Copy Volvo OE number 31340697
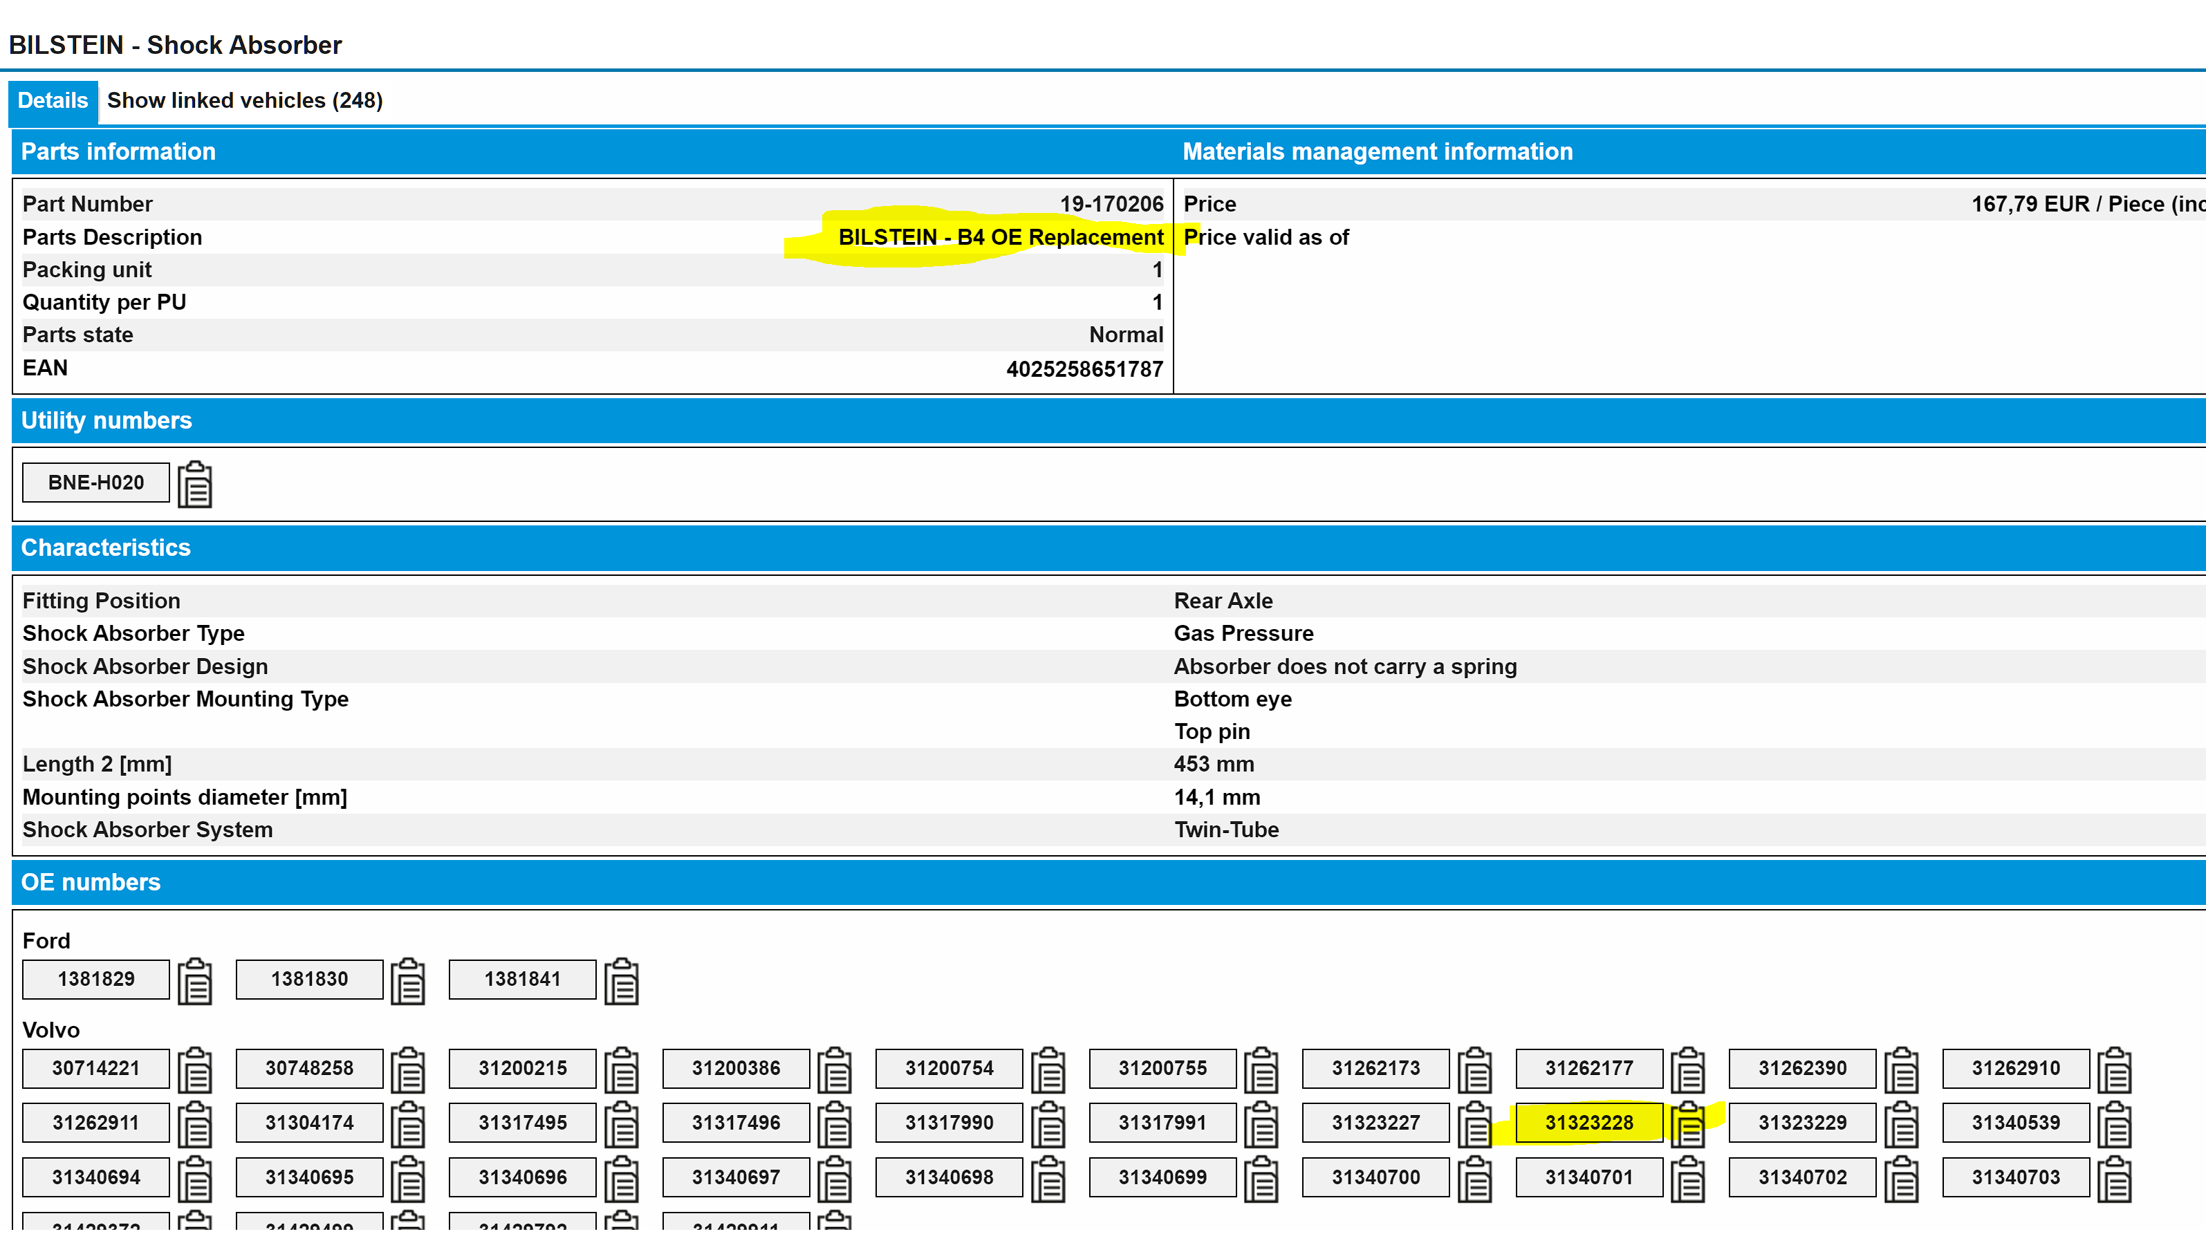2206x1234 pixels. [835, 1180]
